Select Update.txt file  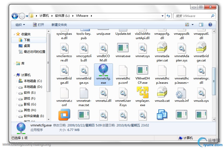coord(123,34)
